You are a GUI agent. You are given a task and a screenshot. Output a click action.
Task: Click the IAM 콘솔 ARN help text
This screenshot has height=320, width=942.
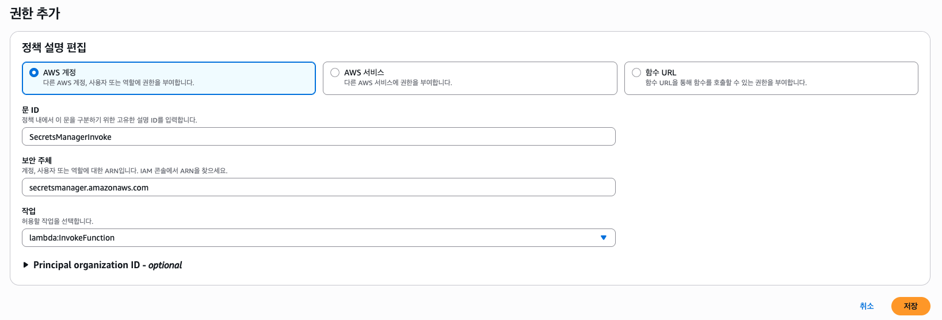(124, 171)
